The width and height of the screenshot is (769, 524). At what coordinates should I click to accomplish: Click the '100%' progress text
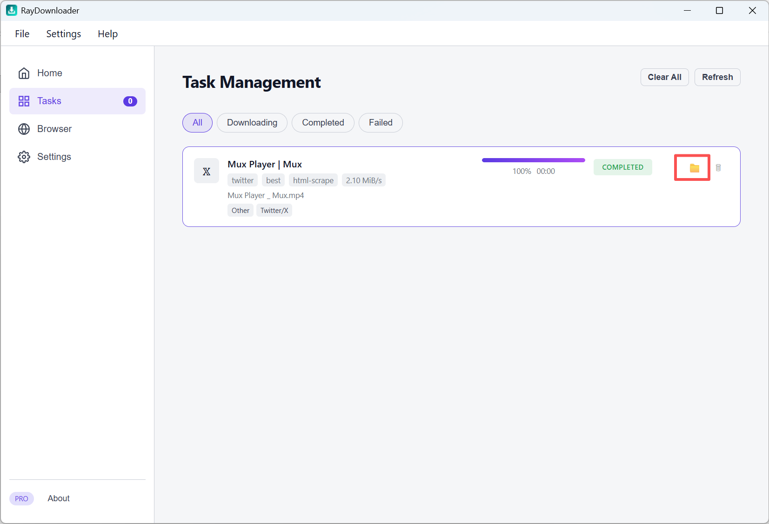pos(522,171)
